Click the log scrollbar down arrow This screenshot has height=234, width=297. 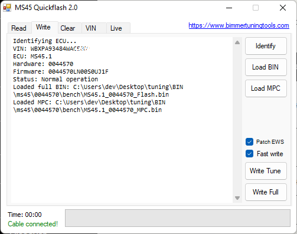tap(237, 197)
